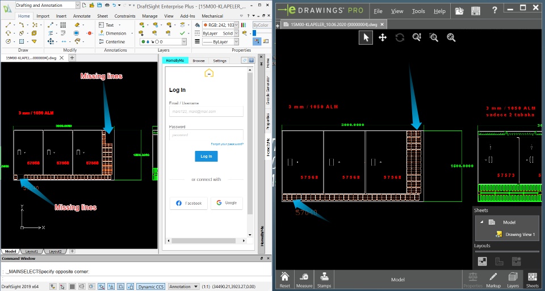Save drawing from DraftSight quick access toolbar
545x291 pixels.
pyautogui.click(x=99, y=5)
